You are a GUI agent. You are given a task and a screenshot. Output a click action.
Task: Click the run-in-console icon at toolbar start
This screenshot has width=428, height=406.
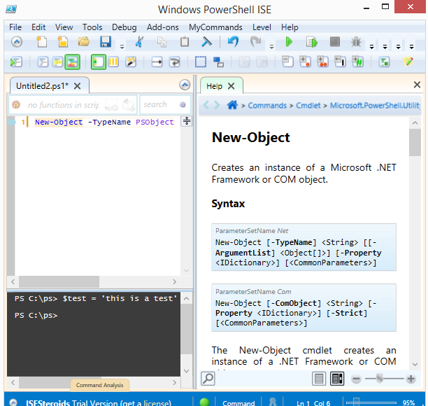16,62
